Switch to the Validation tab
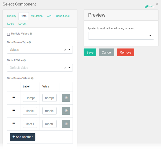Image resolution: width=161 pixels, height=149 pixels. (37, 16)
